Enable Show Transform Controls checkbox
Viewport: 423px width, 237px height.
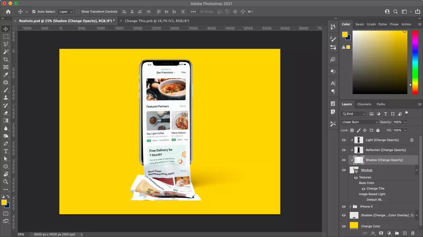pyautogui.click(x=78, y=12)
